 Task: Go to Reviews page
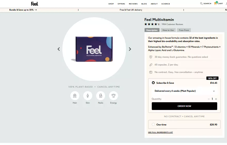(133, 4)
